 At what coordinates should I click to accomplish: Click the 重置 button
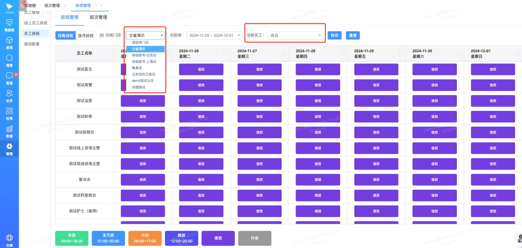click(353, 35)
